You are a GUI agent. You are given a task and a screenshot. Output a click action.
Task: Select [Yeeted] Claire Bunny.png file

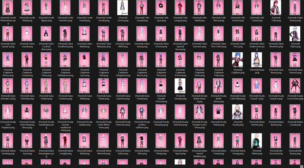coord(295,8)
